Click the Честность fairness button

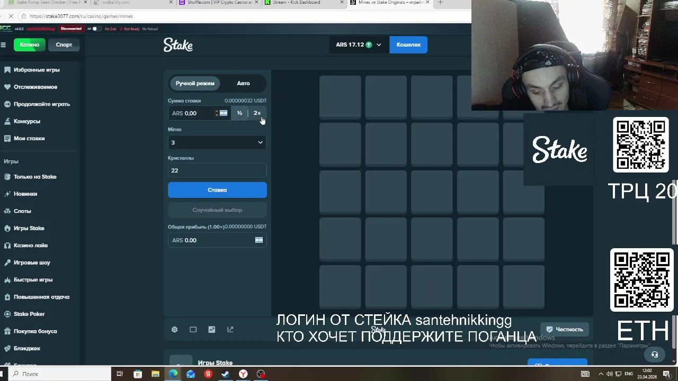pyautogui.click(x=565, y=330)
